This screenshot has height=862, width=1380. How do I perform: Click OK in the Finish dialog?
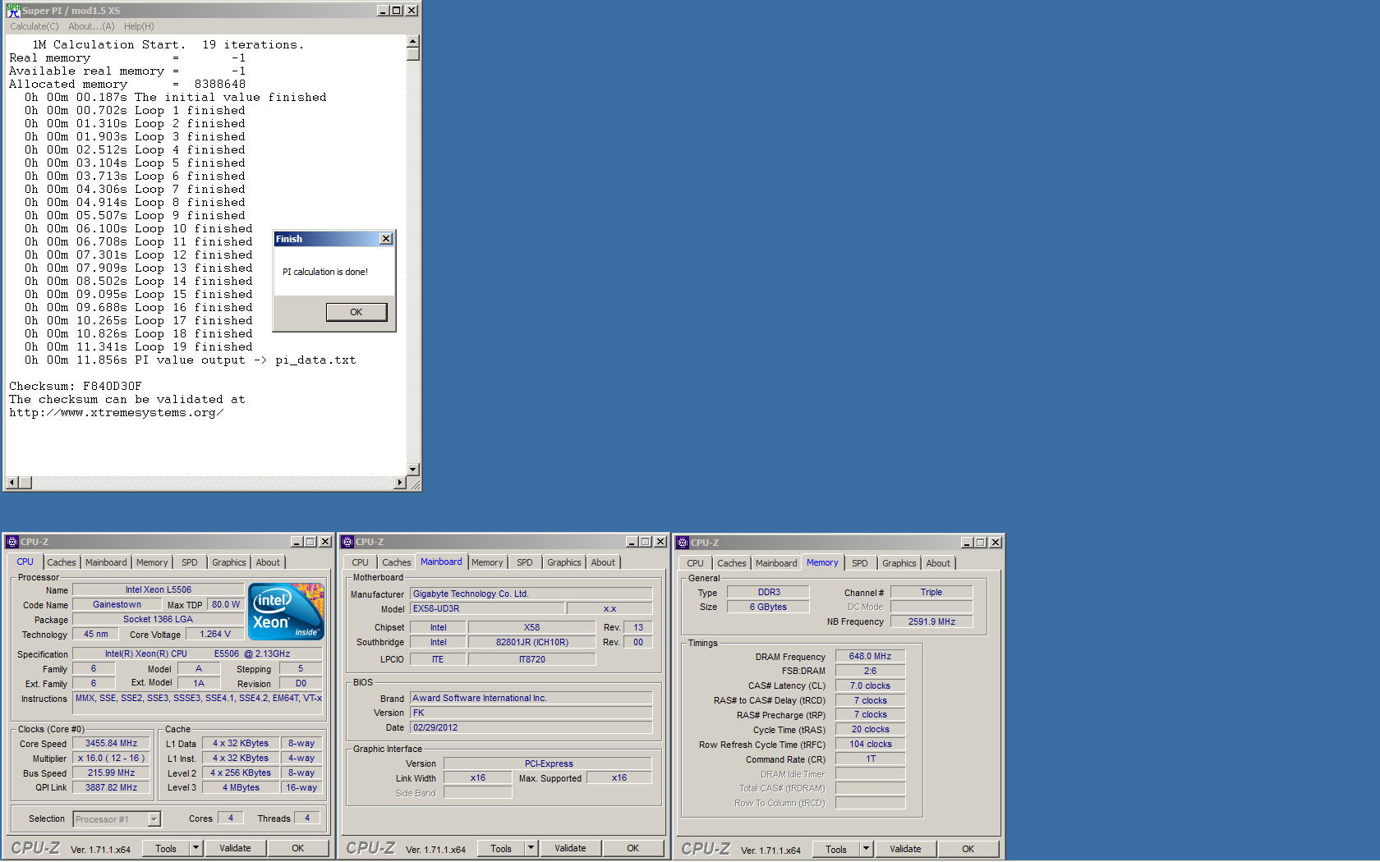[356, 312]
